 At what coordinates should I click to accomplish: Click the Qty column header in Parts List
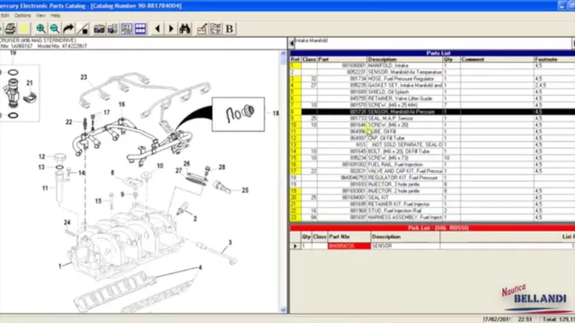tap(451, 59)
